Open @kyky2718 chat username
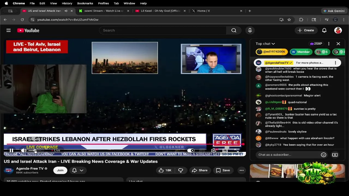 pyautogui.click(x=273, y=145)
